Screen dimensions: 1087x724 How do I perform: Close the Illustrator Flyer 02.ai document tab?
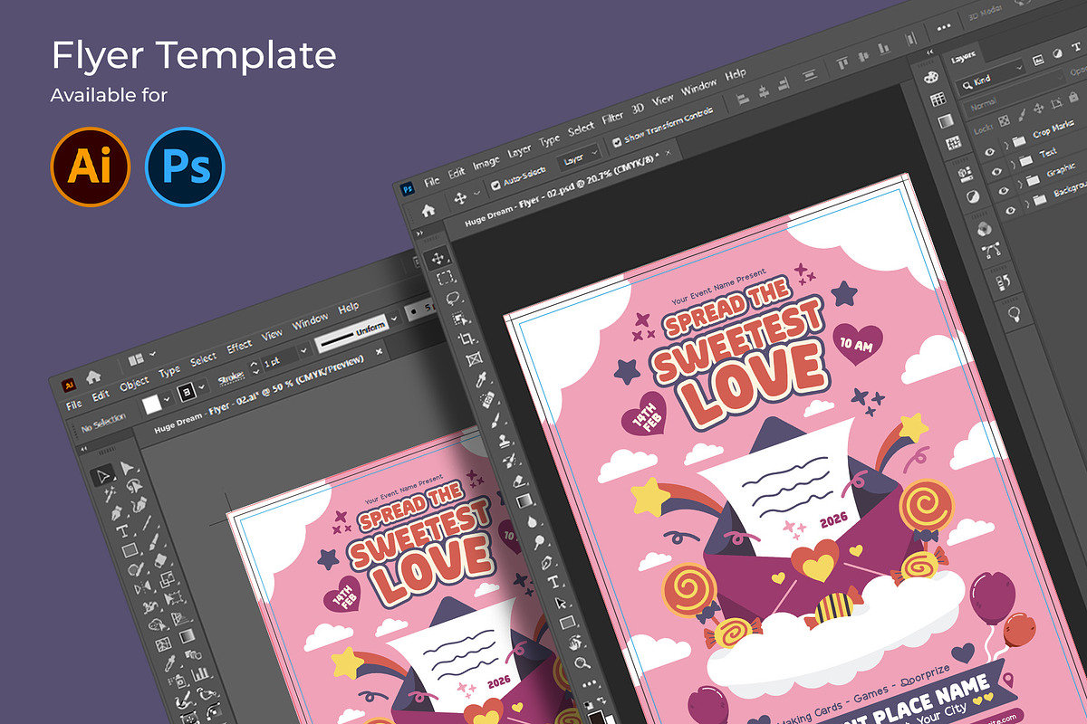coord(379,351)
